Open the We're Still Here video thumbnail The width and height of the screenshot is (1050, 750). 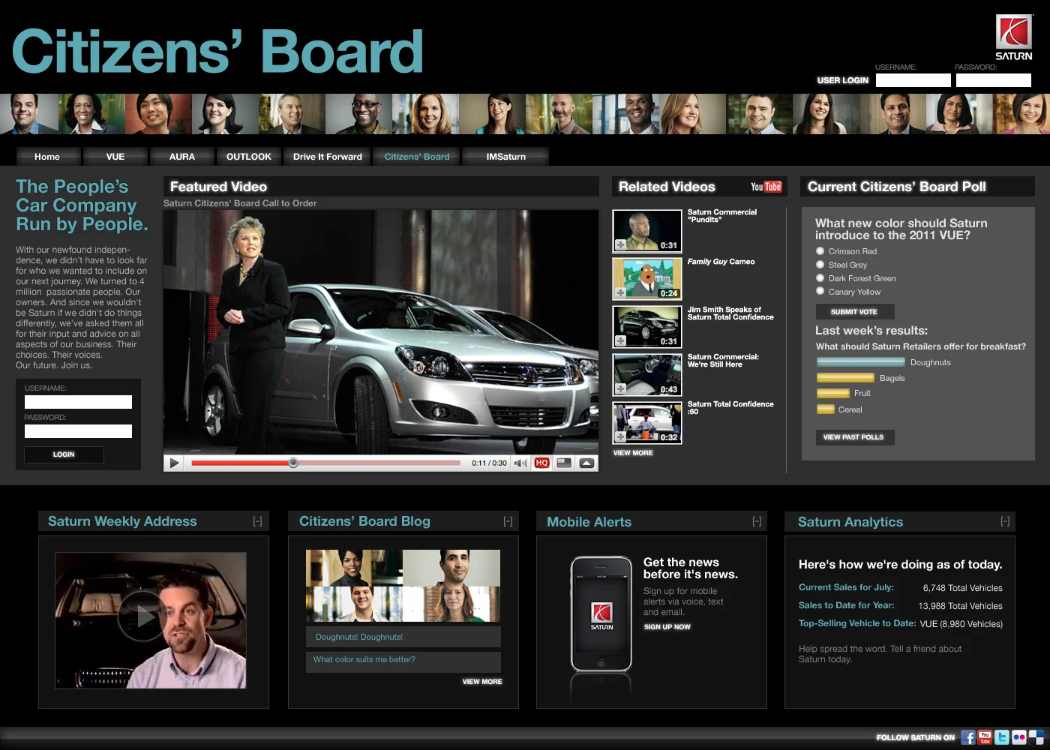click(x=647, y=375)
